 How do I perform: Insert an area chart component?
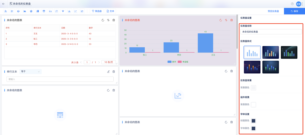(x=25, y=11)
